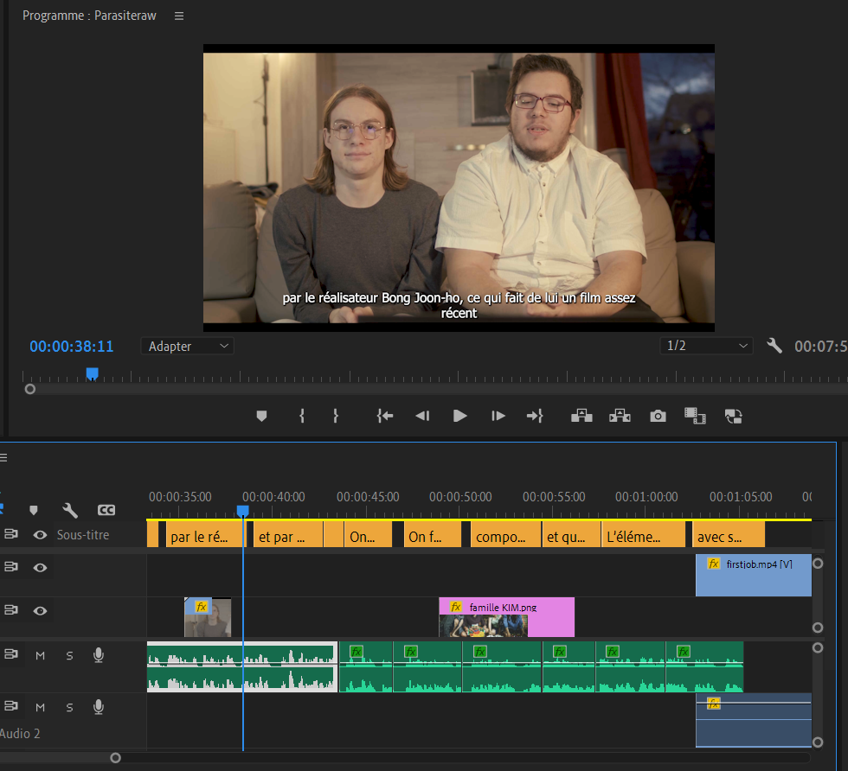The width and height of the screenshot is (848, 771).
Task: Click the Program monitor zoom bar handle
Action: point(30,389)
